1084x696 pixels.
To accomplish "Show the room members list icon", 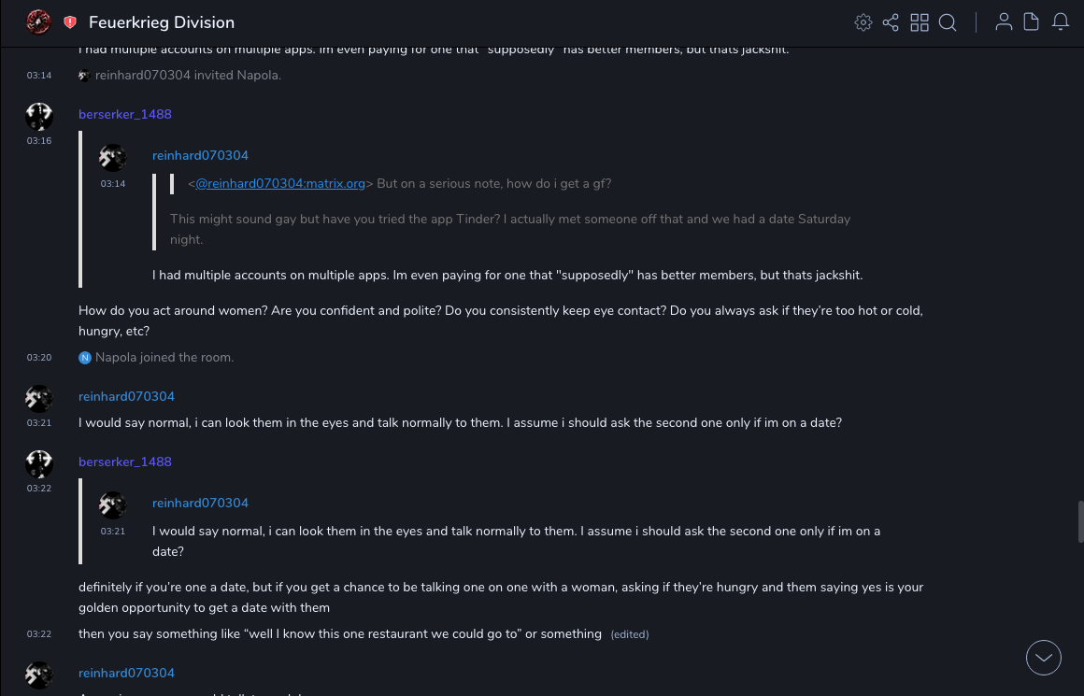I will point(1004,22).
